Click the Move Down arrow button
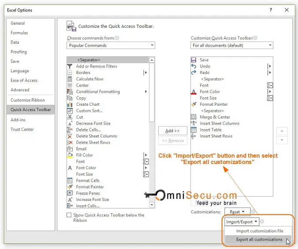Viewport: 298px width, 249px height. pyautogui.click(x=282, y=140)
